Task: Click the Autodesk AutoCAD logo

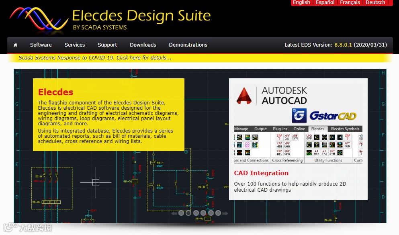Action: [x=272, y=96]
